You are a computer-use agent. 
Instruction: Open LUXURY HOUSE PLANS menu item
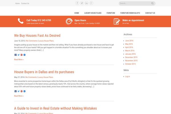pos(93,13)
